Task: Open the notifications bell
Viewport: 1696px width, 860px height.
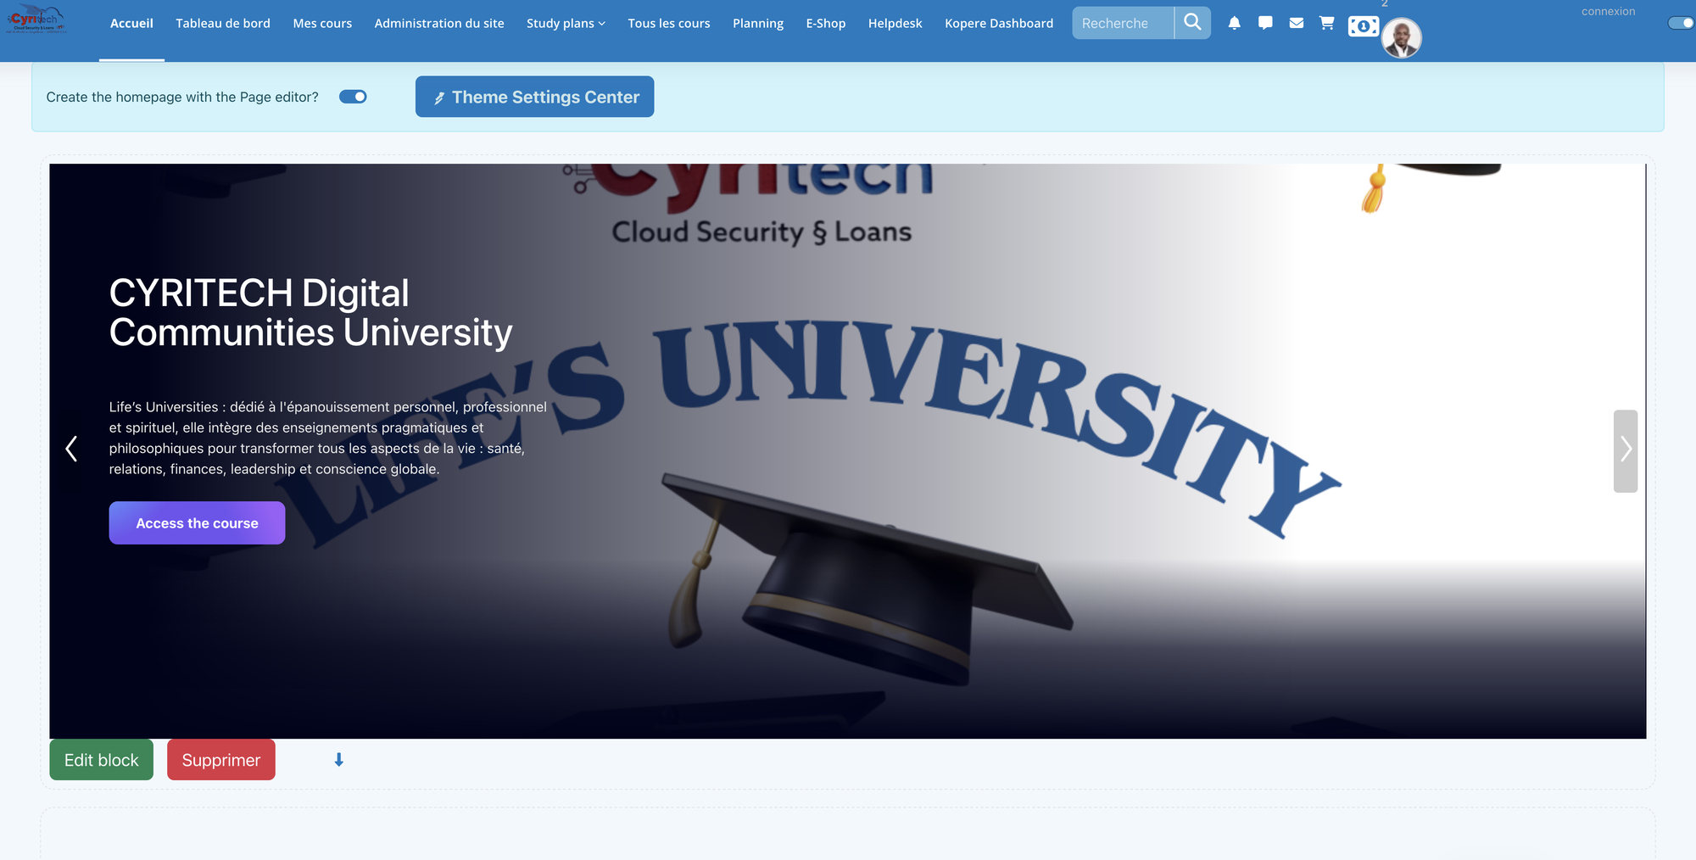Action: pos(1235,24)
